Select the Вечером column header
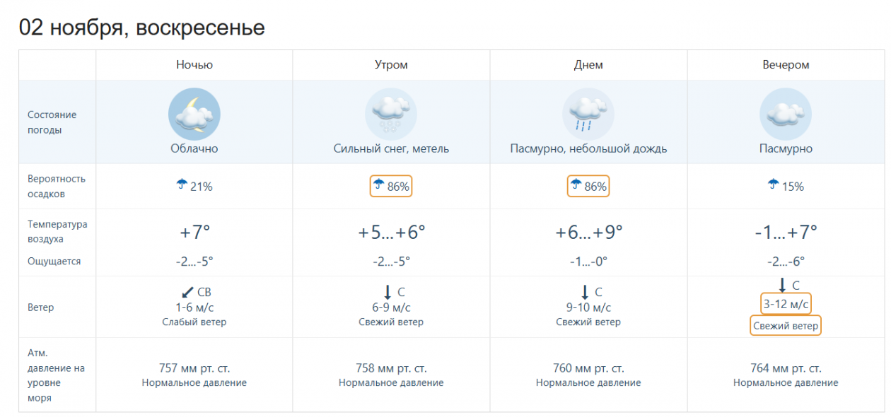 tap(786, 65)
